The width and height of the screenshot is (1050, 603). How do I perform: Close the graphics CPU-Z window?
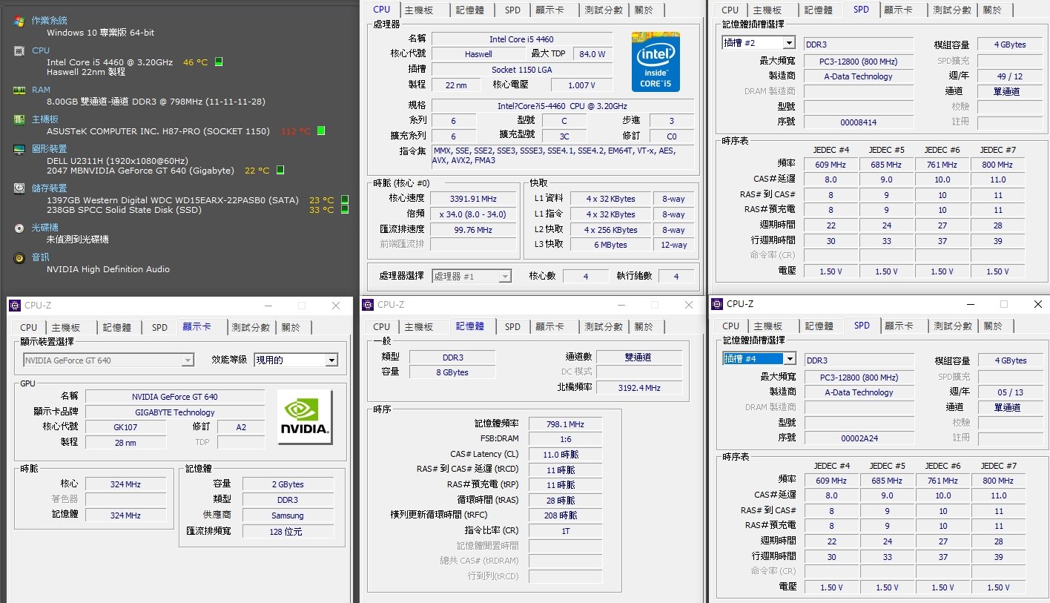(336, 305)
